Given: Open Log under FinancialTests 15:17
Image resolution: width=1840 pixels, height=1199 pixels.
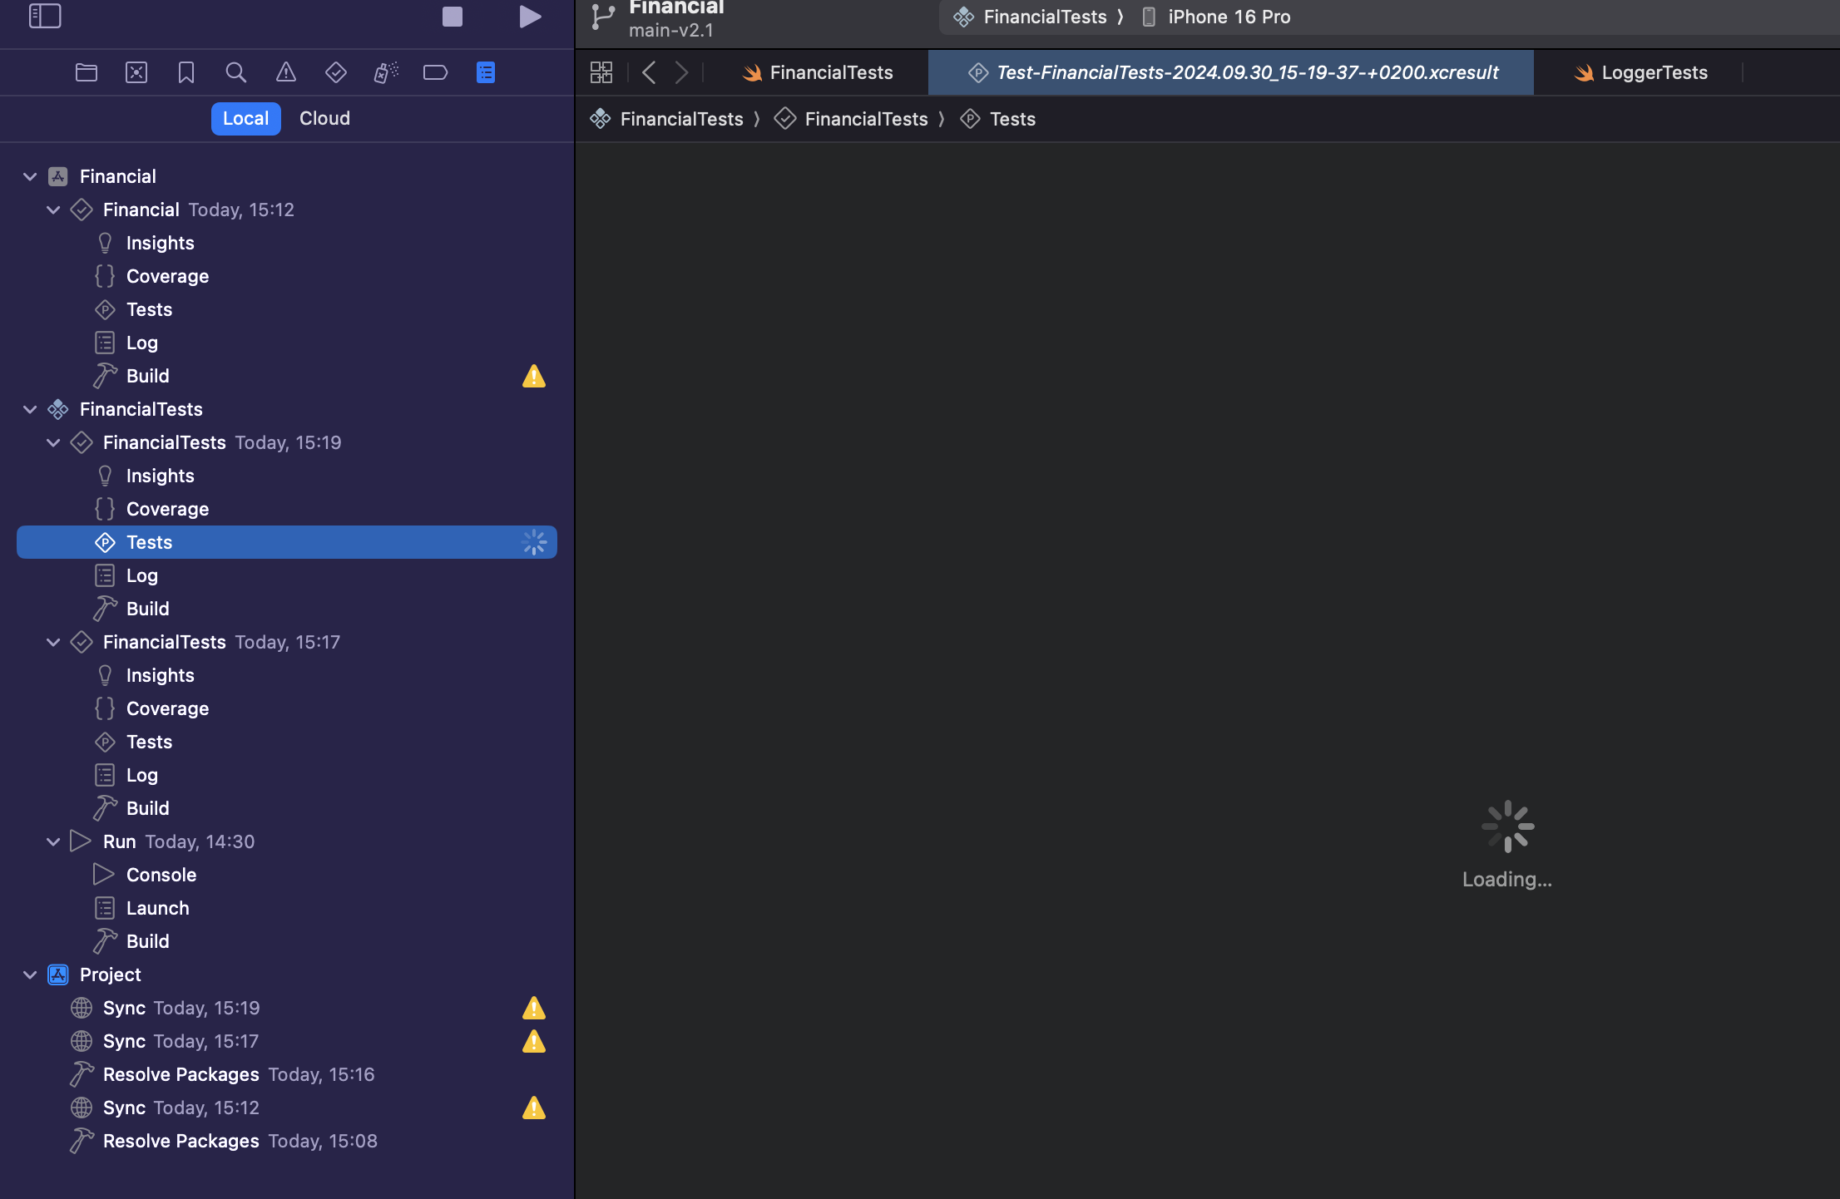Looking at the screenshot, I should [x=287, y=775].
